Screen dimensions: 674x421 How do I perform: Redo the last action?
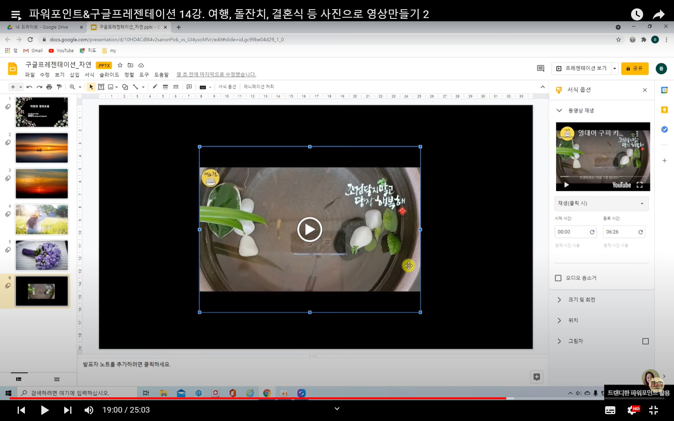coord(39,87)
